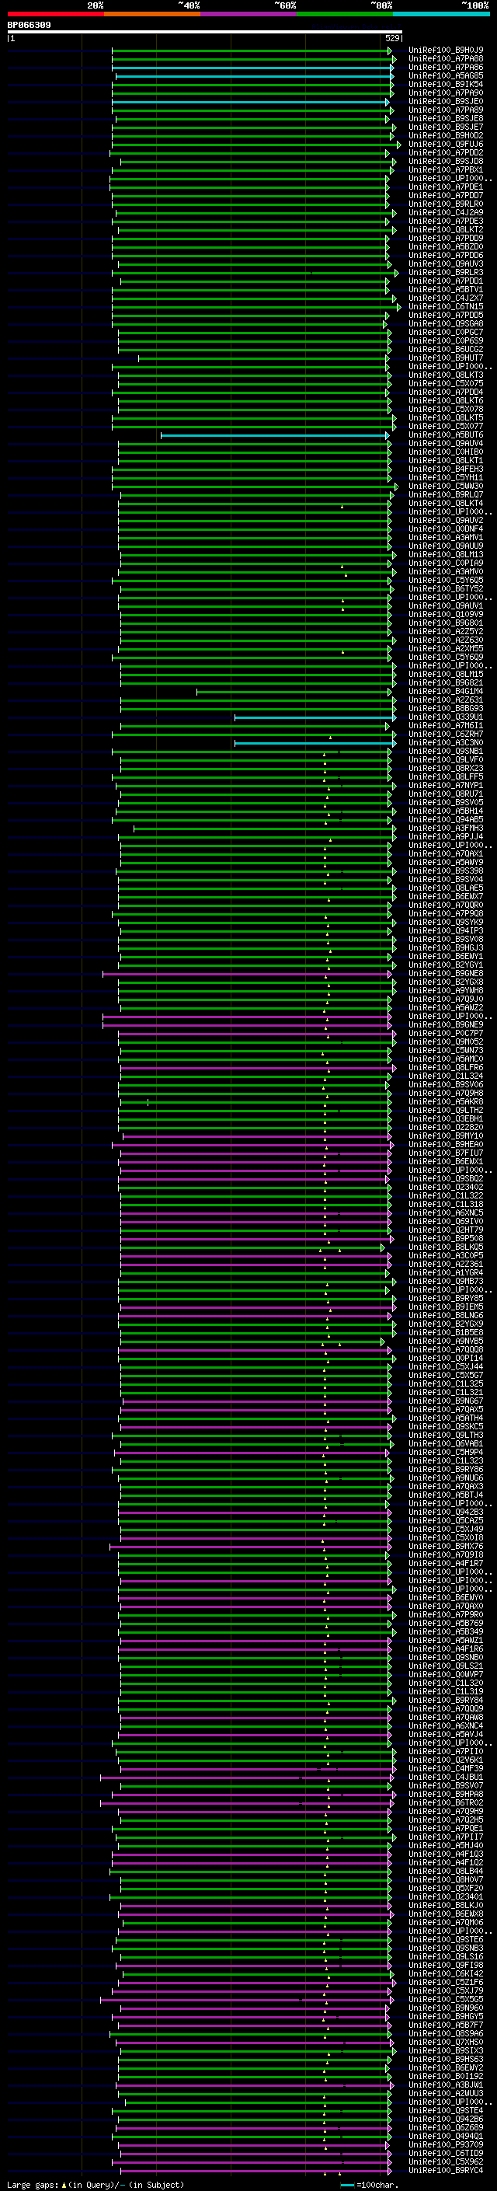The width and height of the screenshot is (497, 2191).
Task: Click the red 20% identity legend segment
Action: tap(55, 14)
